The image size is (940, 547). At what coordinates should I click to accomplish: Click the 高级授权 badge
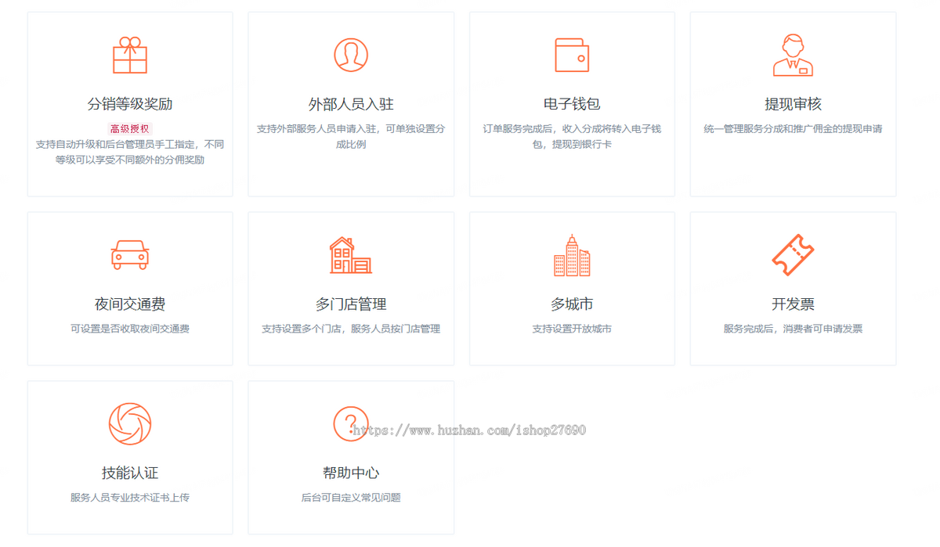click(130, 129)
